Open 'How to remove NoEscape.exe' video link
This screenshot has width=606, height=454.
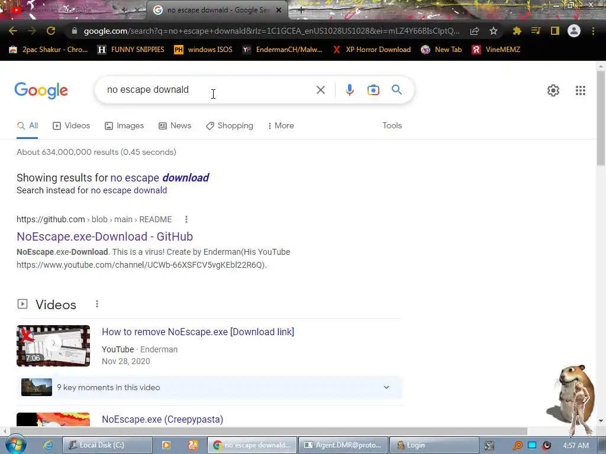[x=198, y=332]
